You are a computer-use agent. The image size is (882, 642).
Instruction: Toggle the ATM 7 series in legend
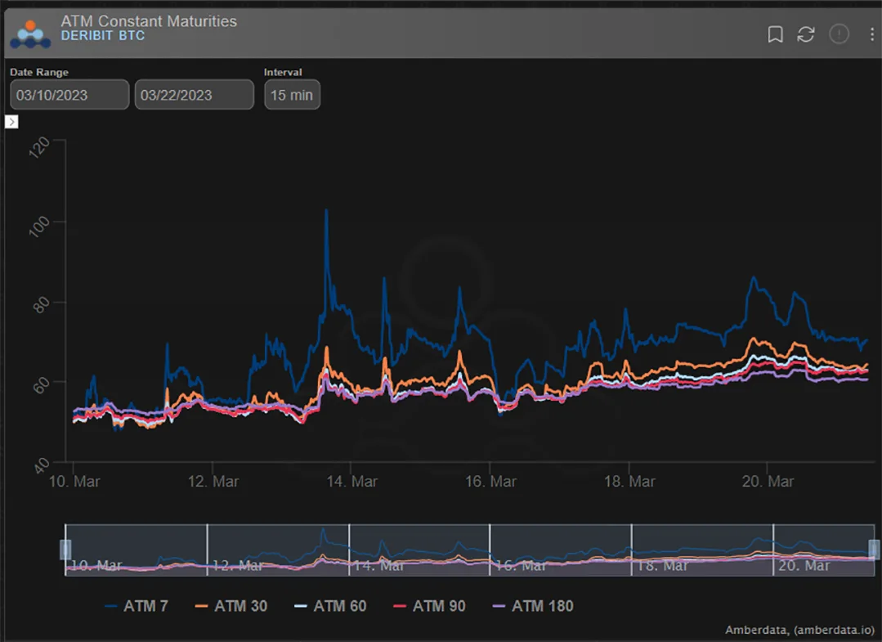click(137, 606)
